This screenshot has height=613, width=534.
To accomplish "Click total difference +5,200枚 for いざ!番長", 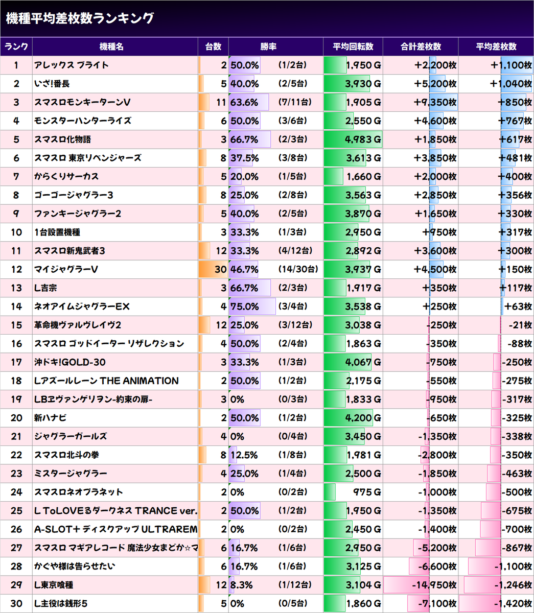I will coord(435,84).
